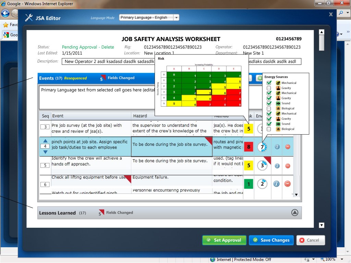Image resolution: width=351 pixels, height=263 pixels.
Task: Click worksheet scrollbar down arrow
Action: 322,225
